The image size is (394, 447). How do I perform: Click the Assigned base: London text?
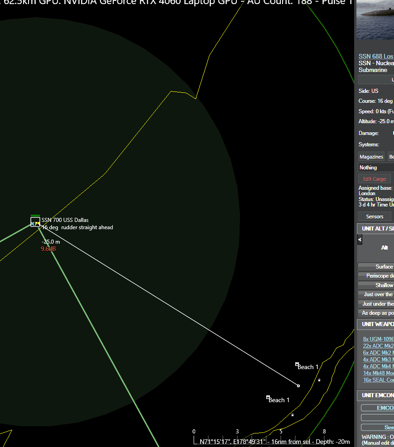(375, 190)
